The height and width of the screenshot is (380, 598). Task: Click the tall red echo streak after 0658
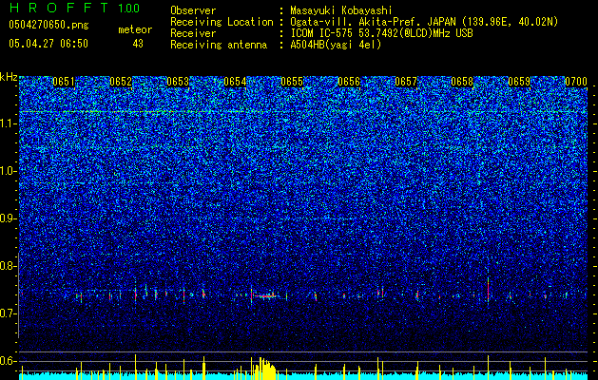point(488,291)
